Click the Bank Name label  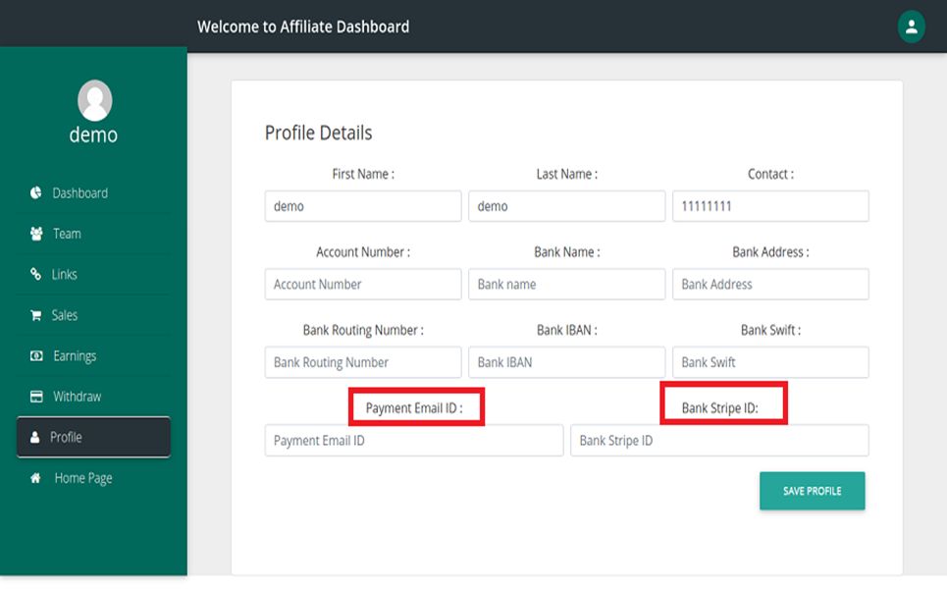tap(566, 252)
